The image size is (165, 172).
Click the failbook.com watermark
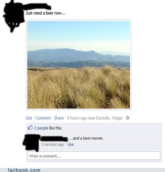pos(24,170)
